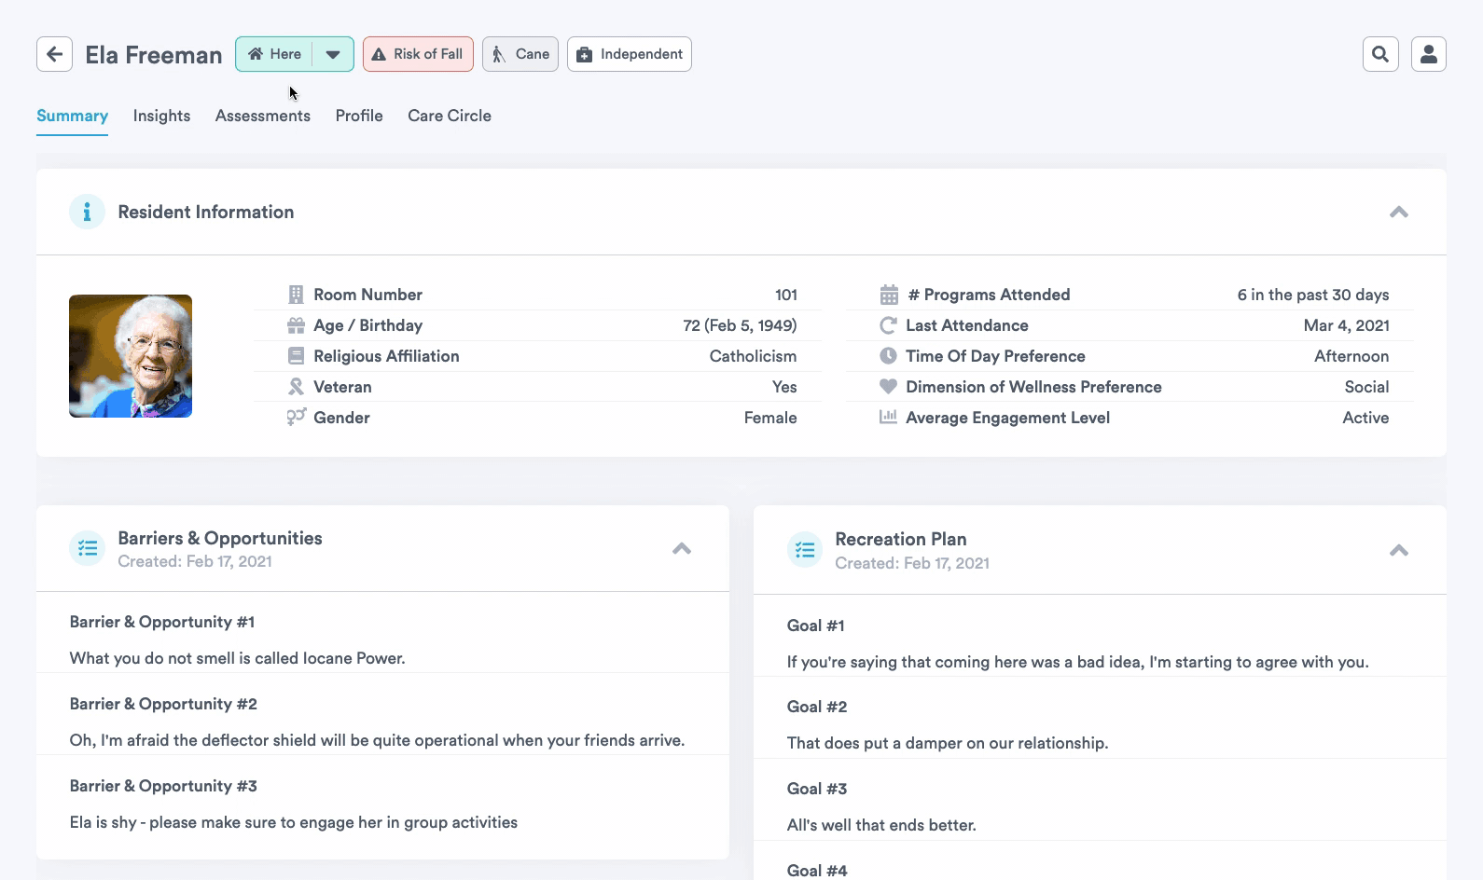1483x880 pixels.
Task: Click the Resident Information info icon
Action: (x=87, y=212)
